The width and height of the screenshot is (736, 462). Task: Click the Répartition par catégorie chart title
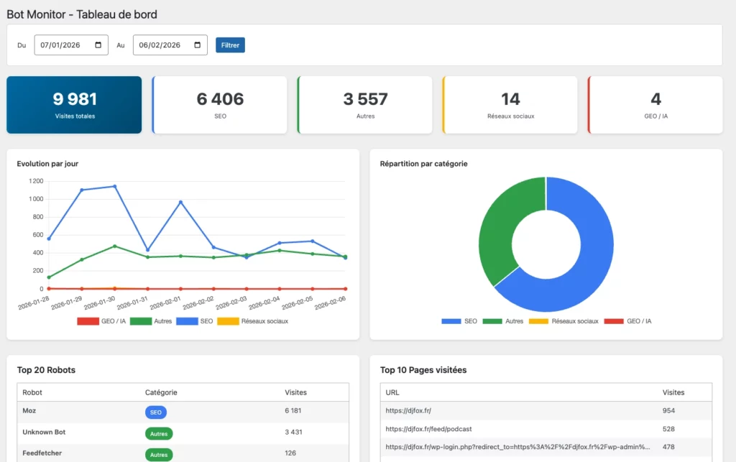[x=424, y=164]
